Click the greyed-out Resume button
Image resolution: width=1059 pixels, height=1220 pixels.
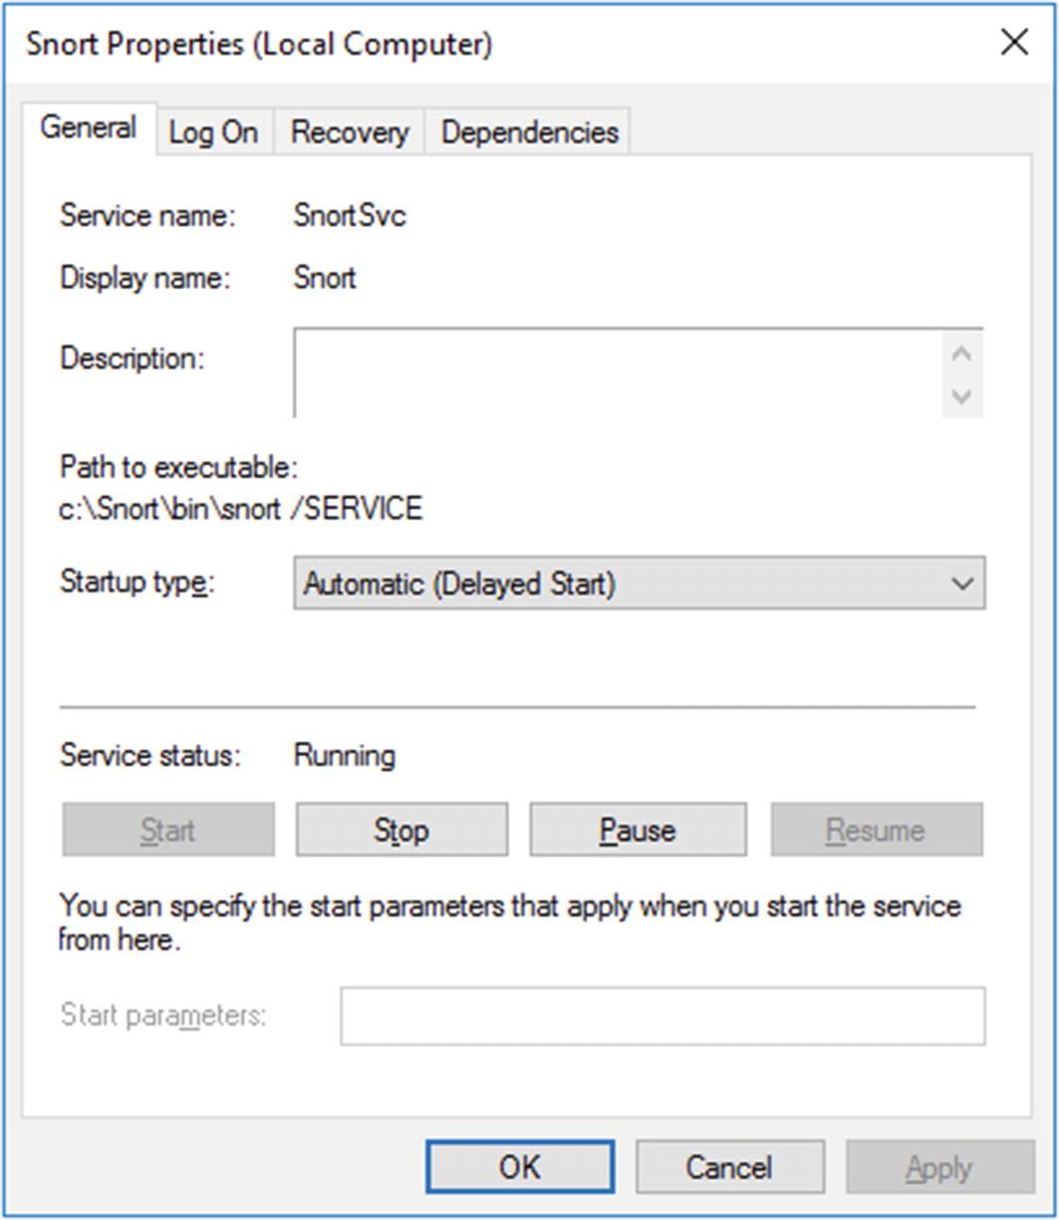point(877,830)
